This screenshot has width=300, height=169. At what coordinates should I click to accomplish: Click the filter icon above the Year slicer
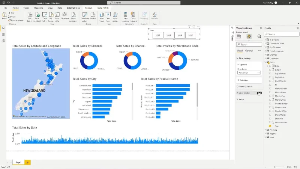pos(189,27)
